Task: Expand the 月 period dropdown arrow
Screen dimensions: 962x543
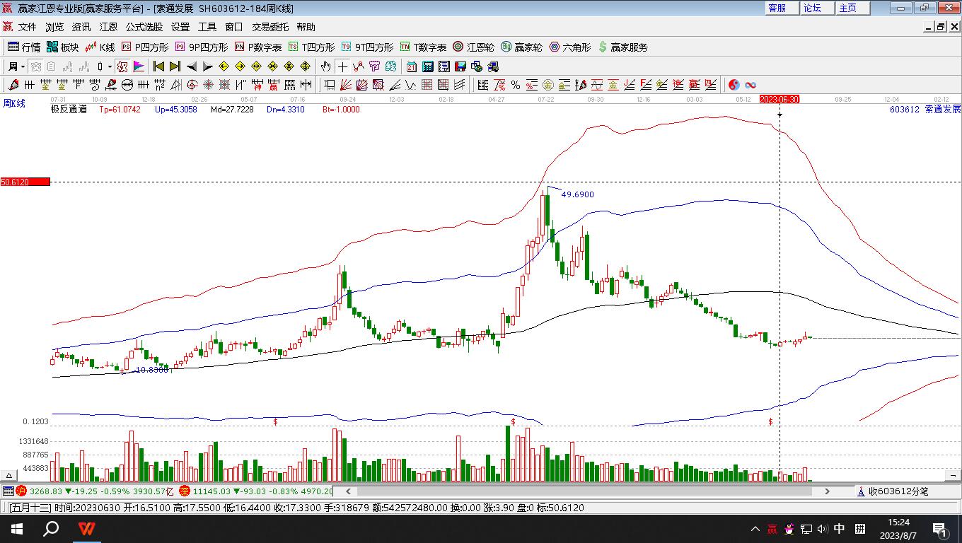Action: point(23,66)
